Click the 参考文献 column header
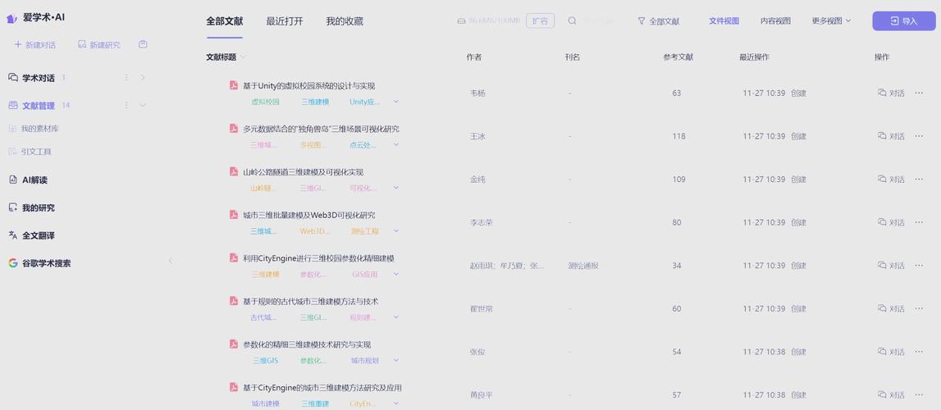This screenshot has height=410, width=941. (x=678, y=57)
